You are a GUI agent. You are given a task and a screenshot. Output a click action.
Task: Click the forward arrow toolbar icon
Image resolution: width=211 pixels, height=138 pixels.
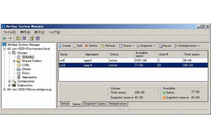click(x=10, y=38)
